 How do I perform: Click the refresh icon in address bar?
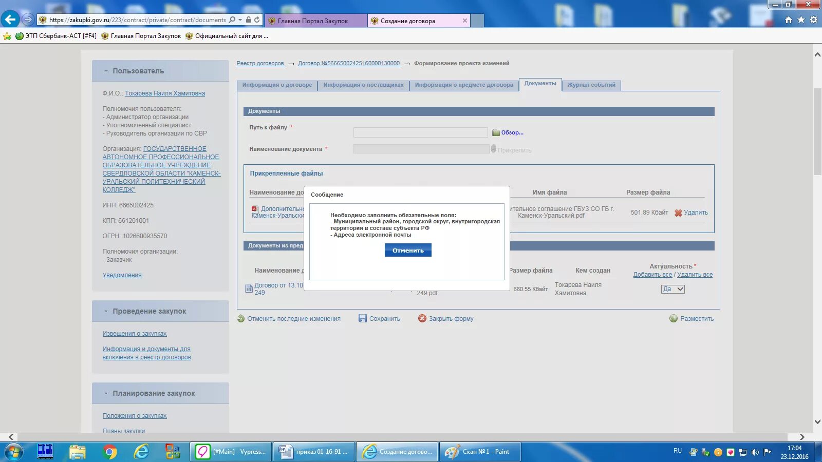click(x=257, y=20)
